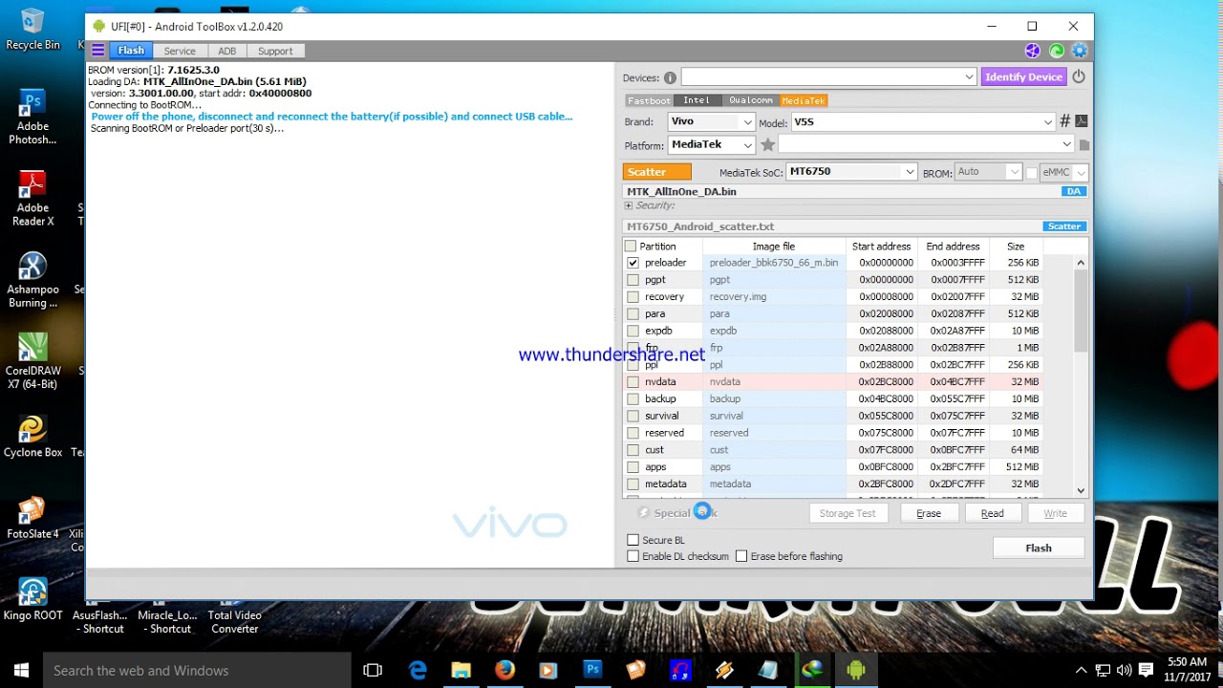Check the recovery partition checkbox
1223x688 pixels.
[x=633, y=297]
